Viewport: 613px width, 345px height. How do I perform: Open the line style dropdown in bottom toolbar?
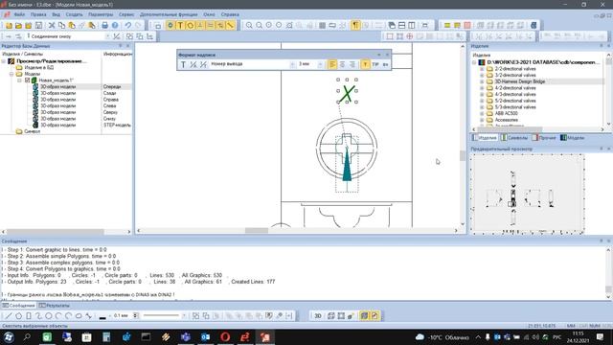[184, 315]
